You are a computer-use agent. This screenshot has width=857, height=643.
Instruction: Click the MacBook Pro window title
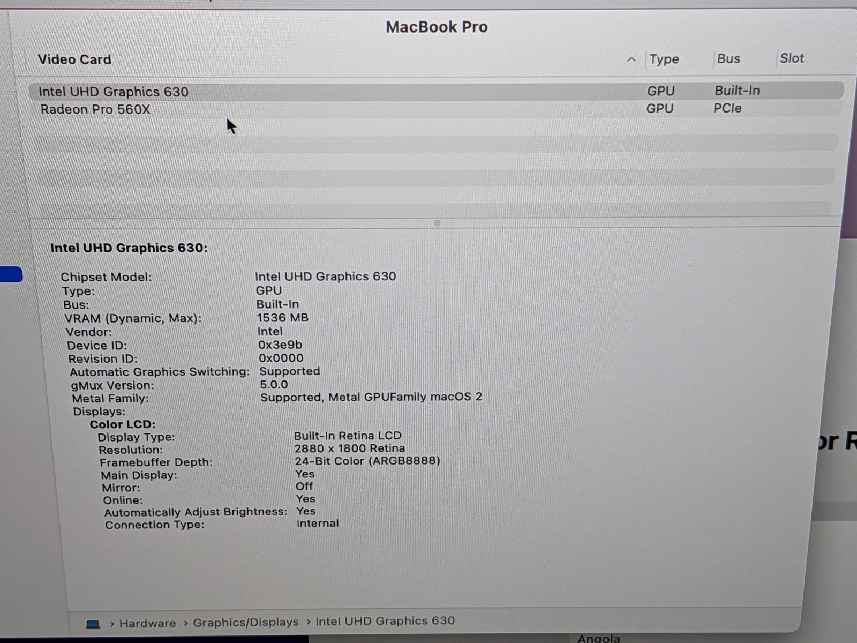tap(437, 27)
